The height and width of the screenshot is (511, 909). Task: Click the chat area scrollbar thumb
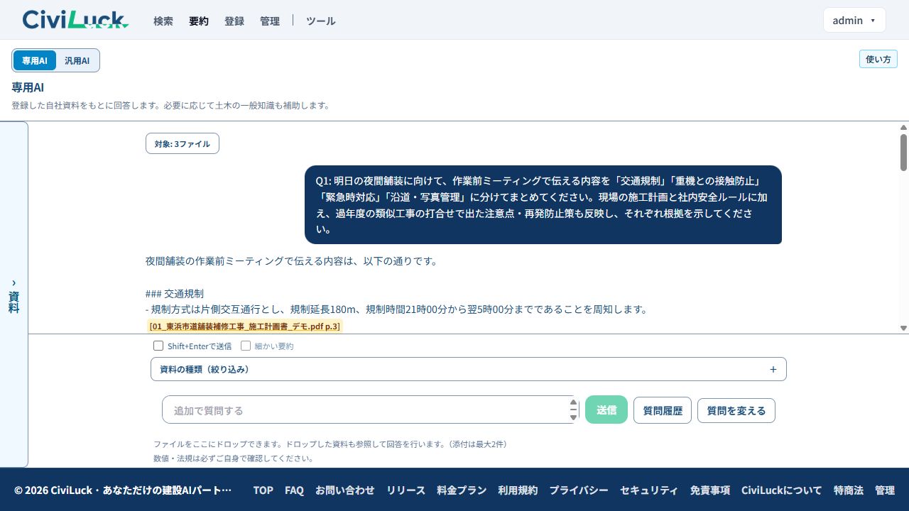(903, 152)
